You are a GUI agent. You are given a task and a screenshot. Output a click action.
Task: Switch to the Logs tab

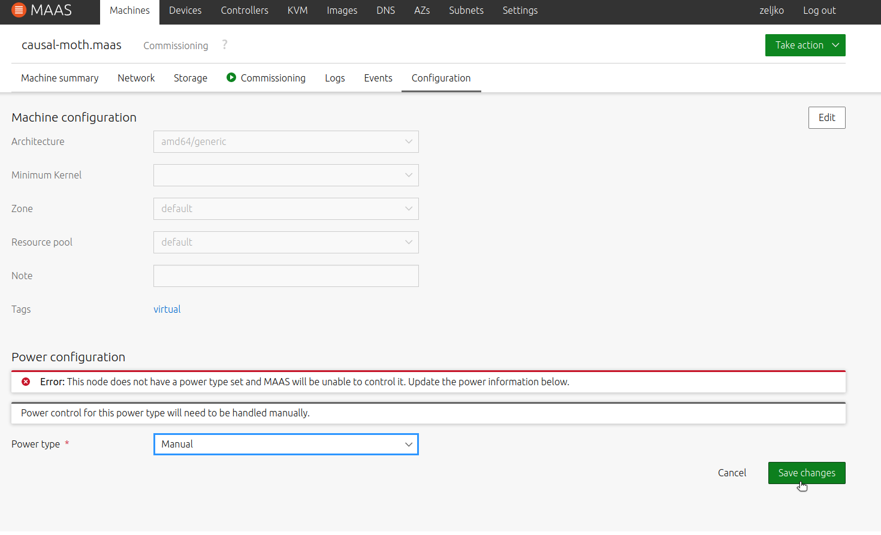(x=334, y=78)
